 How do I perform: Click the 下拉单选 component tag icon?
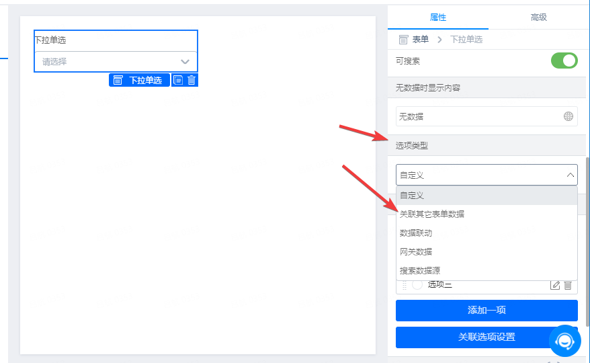(118, 80)
